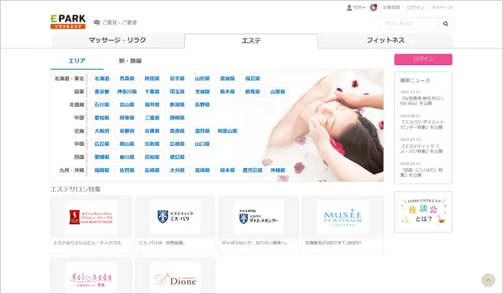This screenshot has height=294, width=503.
Task: Click the scroll-to-top arrow button
Action: click(488, 280)
